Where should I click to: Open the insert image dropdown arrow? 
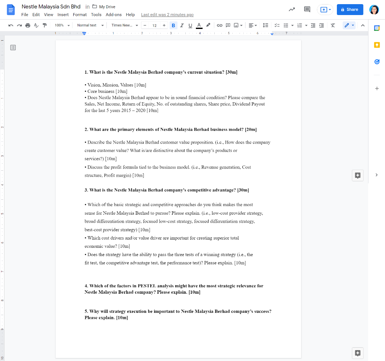241,25
